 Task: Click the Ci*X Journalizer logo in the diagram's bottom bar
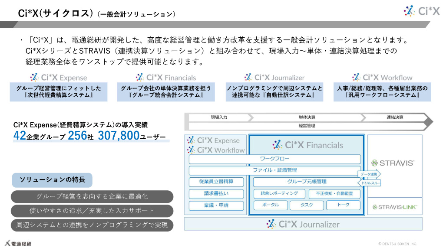tap(303, 224)
